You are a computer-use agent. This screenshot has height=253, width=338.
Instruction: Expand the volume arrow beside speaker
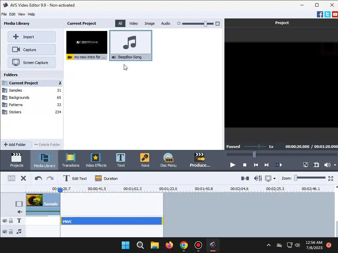point(335,165)
